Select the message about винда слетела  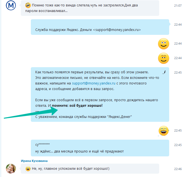90,8
